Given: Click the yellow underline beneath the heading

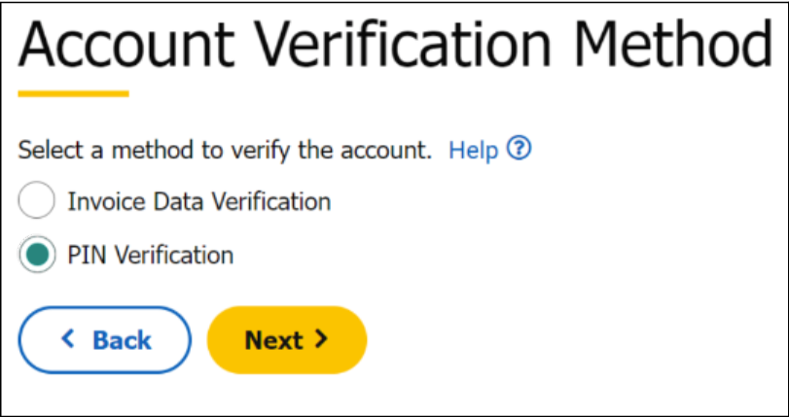Looking at the screenshot, I should click(x=73, y=94).
